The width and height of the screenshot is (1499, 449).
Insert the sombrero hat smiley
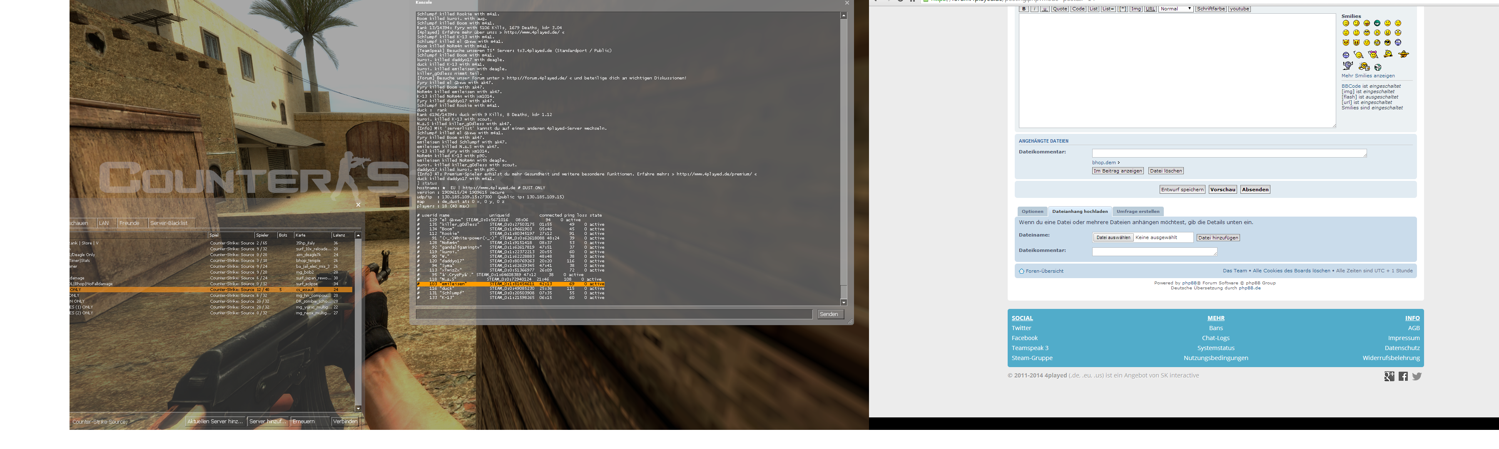1404,54
